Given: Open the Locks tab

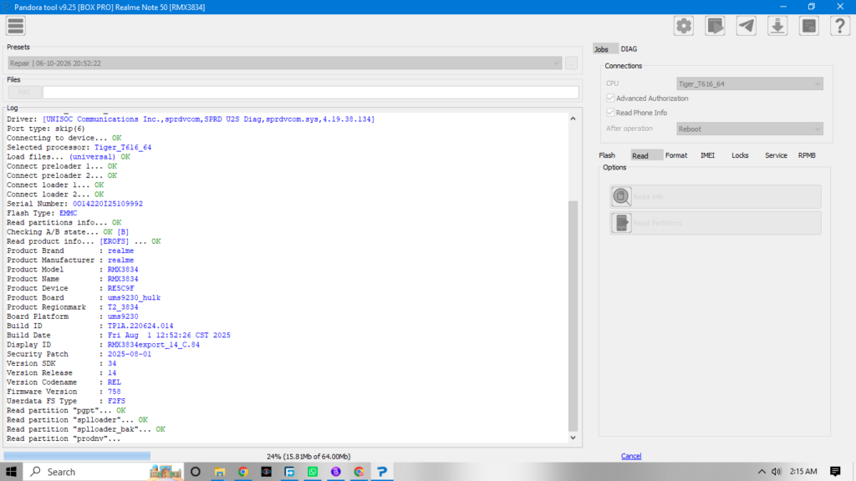Looking at the screenshot, I should click(x=740, y=155).
